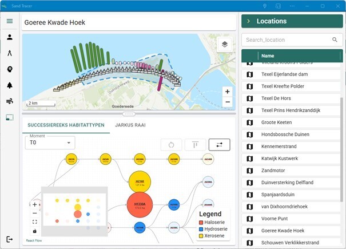Select the dashed selection area sidebar icon

pos(10,117)
